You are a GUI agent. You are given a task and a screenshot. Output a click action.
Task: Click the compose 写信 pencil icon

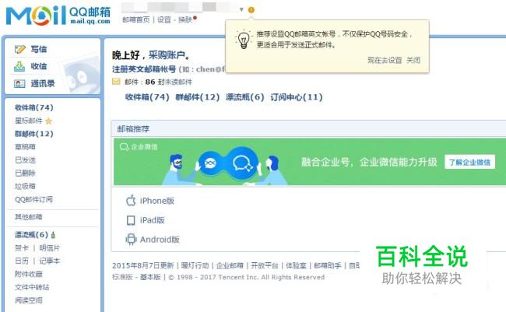pos(19,49)
